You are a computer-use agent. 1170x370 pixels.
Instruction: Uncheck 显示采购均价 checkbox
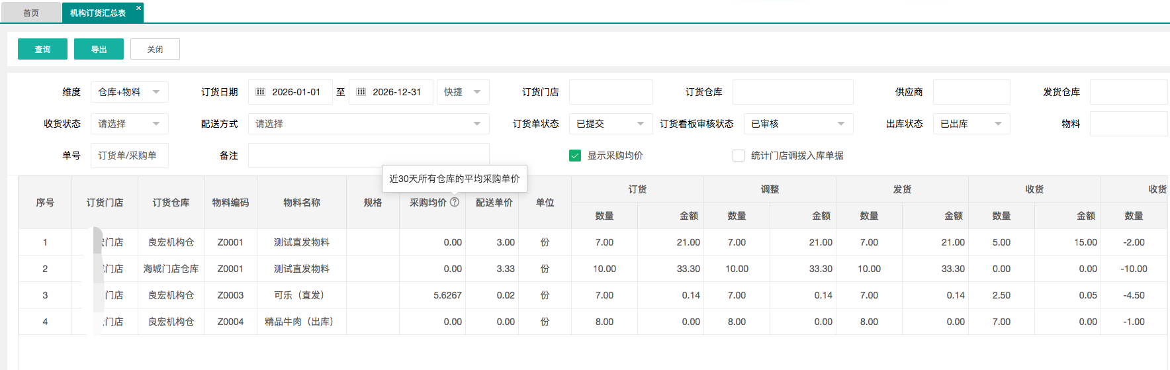[x=574, y=156]
